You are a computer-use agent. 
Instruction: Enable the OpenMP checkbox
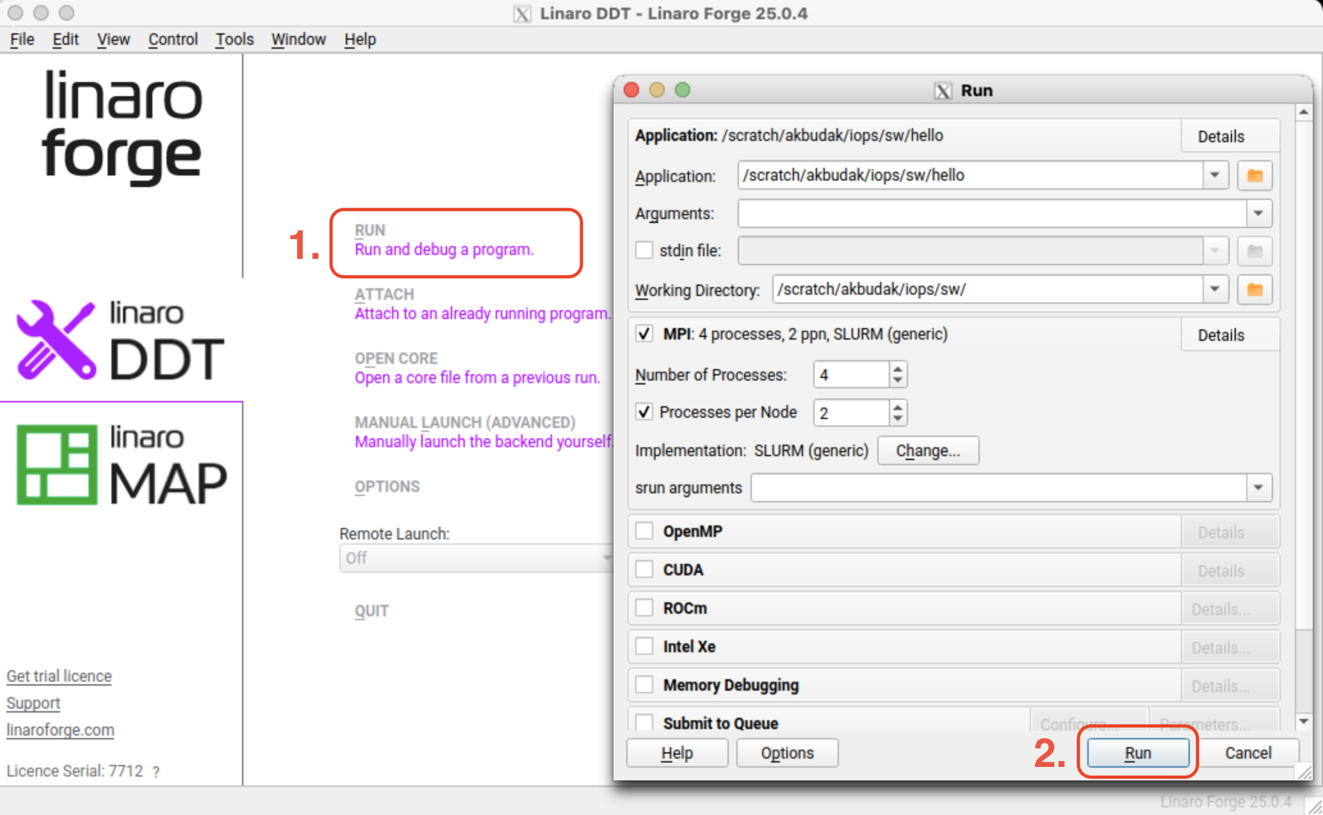644,531
